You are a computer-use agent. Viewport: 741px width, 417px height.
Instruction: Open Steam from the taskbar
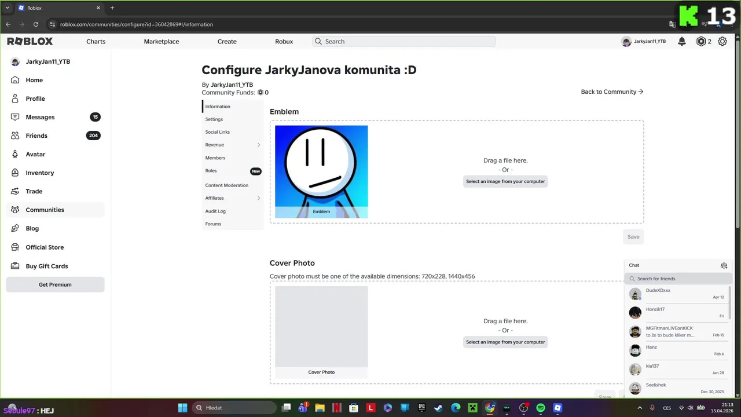click(438, 408)
